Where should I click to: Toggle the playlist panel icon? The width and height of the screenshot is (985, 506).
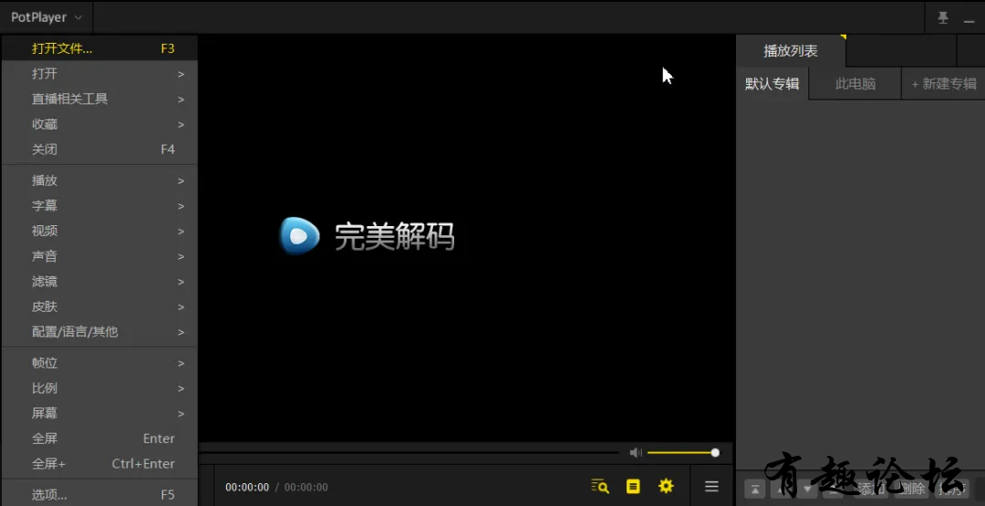633,486
